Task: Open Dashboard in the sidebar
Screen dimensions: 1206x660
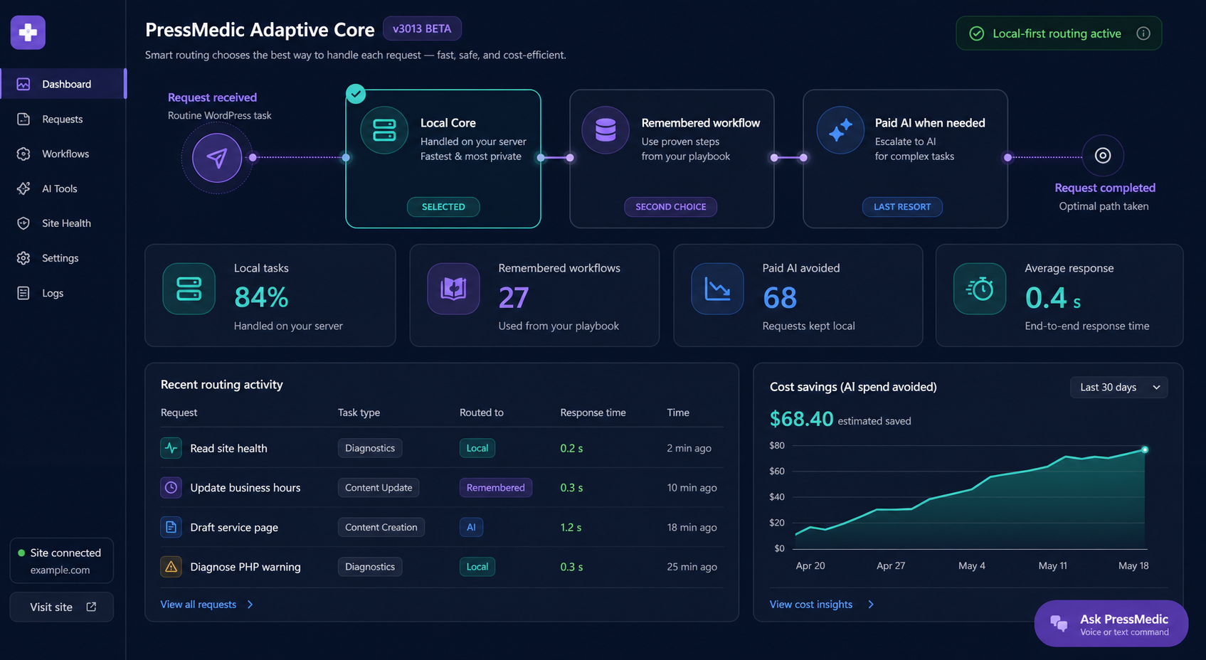Action: click(63, 84)
